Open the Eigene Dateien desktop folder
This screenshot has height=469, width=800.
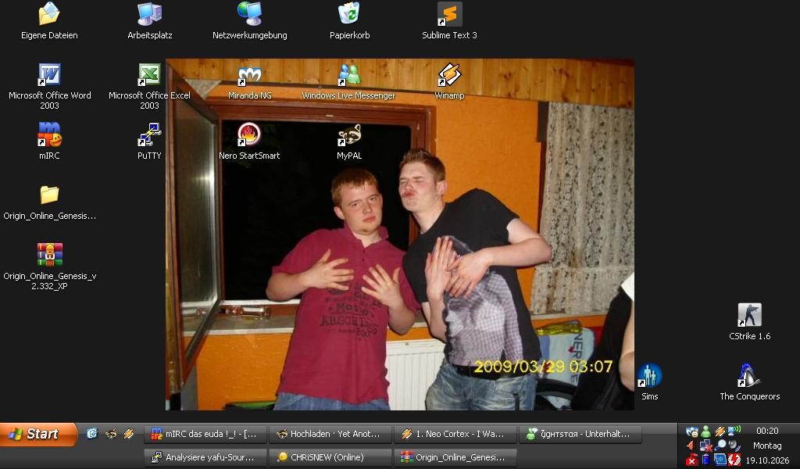point(49,21)
